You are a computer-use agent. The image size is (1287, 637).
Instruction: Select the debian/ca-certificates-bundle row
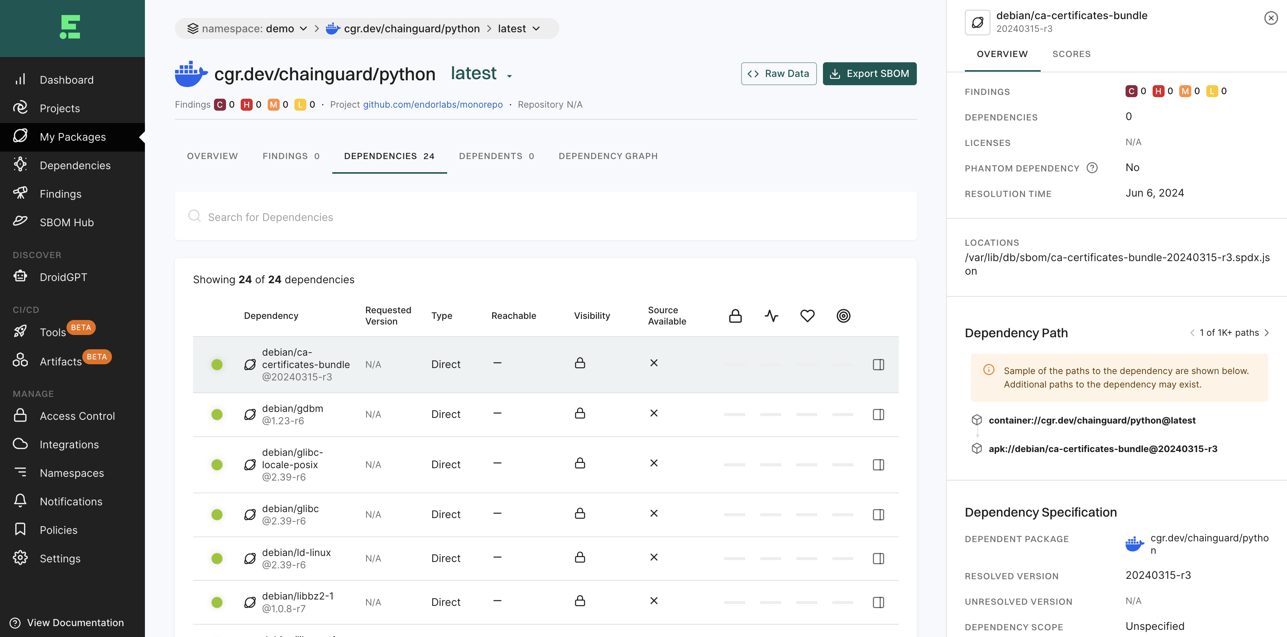[x=546, y=364]
